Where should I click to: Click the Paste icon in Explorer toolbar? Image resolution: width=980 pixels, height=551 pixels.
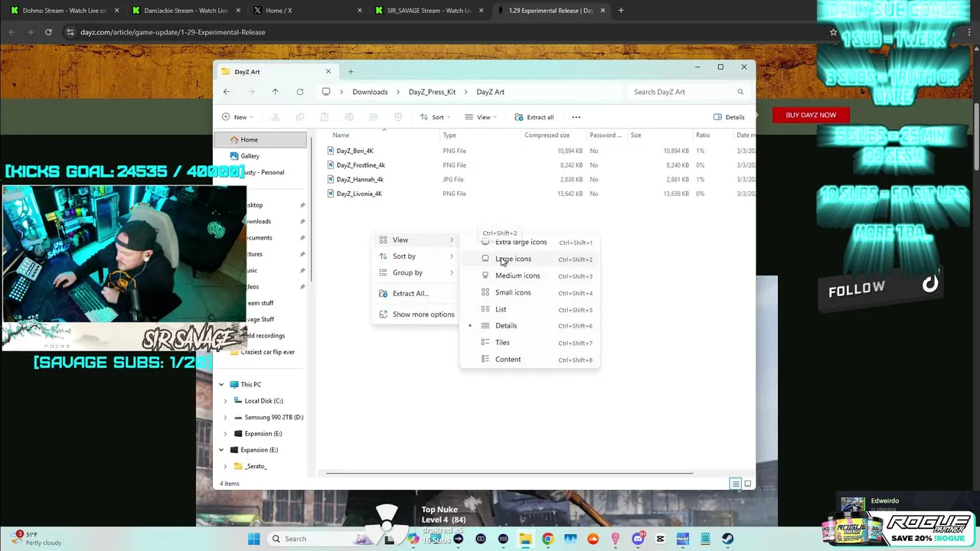[325, 117]
